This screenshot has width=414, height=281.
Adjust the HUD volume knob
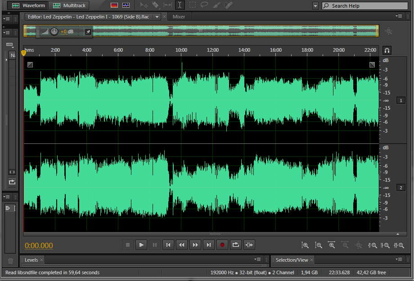click(54, 31)
